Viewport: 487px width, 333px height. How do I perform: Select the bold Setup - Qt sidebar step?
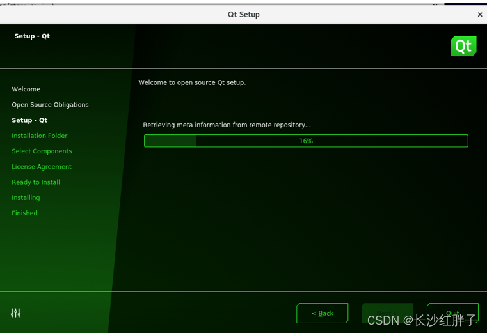29,120
